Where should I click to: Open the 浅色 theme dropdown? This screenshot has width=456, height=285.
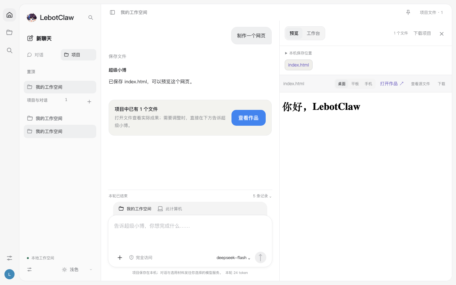tap(77, 269)
